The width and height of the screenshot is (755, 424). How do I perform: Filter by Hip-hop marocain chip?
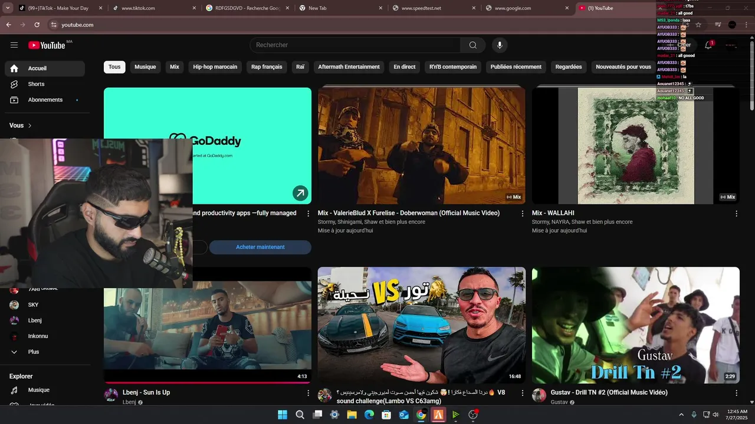[x=215, y=67]
